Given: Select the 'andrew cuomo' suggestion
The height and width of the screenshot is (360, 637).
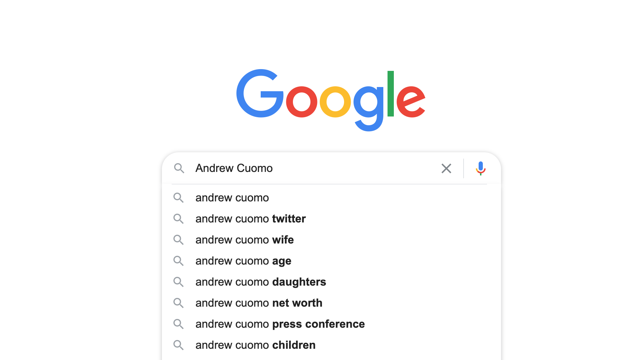Looking at the screenshot, I should point(232,198).
